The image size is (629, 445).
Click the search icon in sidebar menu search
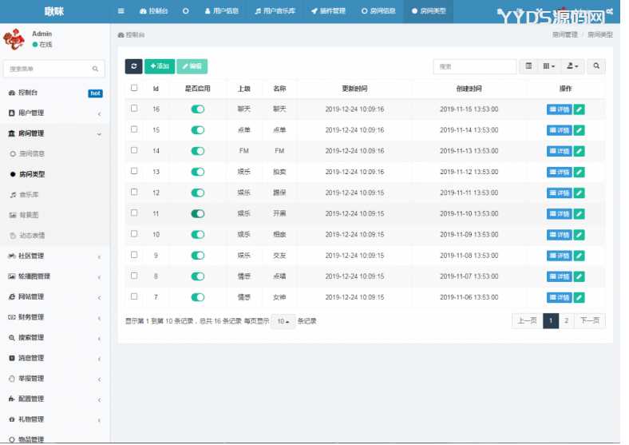(96, 70)
